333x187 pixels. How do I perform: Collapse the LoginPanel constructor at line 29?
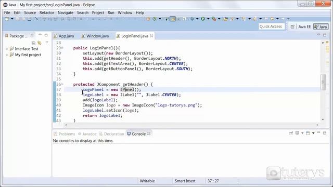[62, 48]
